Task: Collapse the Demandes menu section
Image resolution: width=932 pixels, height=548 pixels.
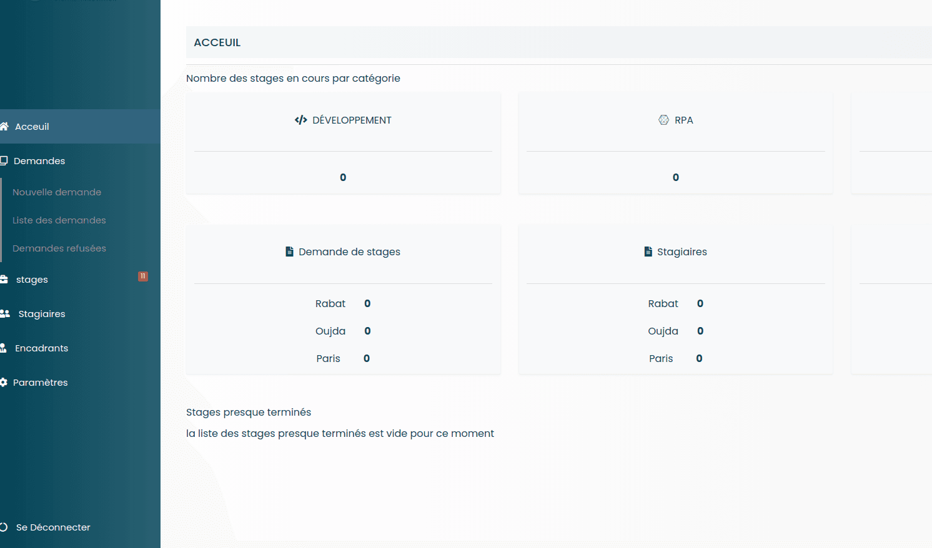Action: pyautogui.click(x=80, y=161)
